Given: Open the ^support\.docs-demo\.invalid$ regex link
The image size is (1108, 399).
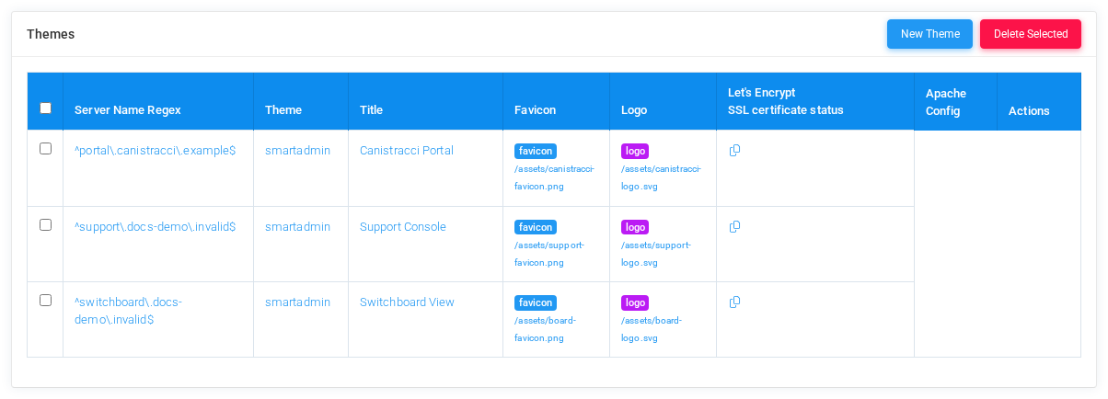Looking at the screenshot, I should coord(155,227).
